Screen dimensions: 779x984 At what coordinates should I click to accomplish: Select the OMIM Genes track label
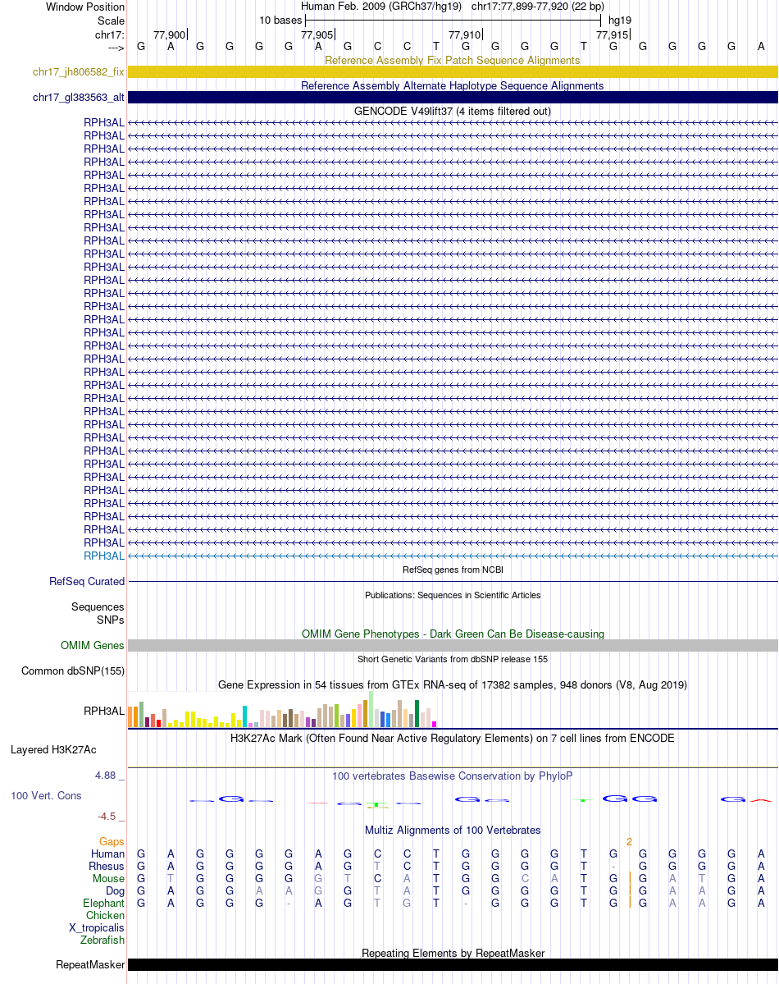click(92, 646)
